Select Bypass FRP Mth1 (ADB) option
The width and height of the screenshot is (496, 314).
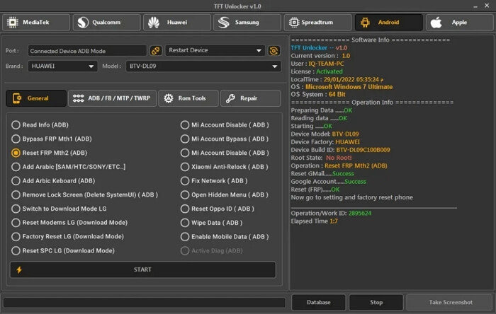click(x=52, y=139)
